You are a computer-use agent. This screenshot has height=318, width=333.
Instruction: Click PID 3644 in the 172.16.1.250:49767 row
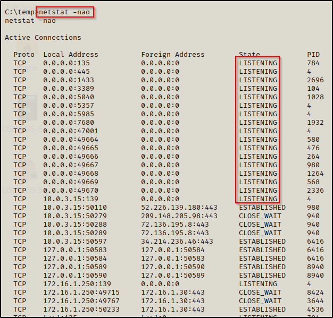(315, 300)
